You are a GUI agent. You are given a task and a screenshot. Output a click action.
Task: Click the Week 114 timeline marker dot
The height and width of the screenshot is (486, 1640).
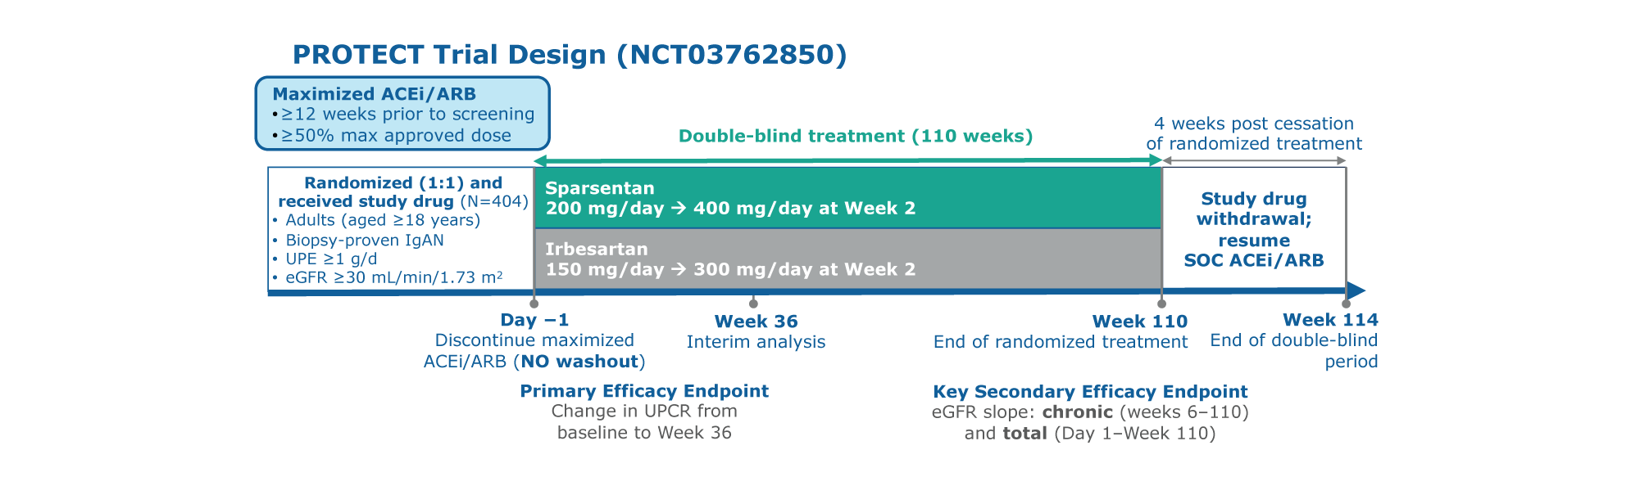pyautogui.click(x=1346, y=304)
